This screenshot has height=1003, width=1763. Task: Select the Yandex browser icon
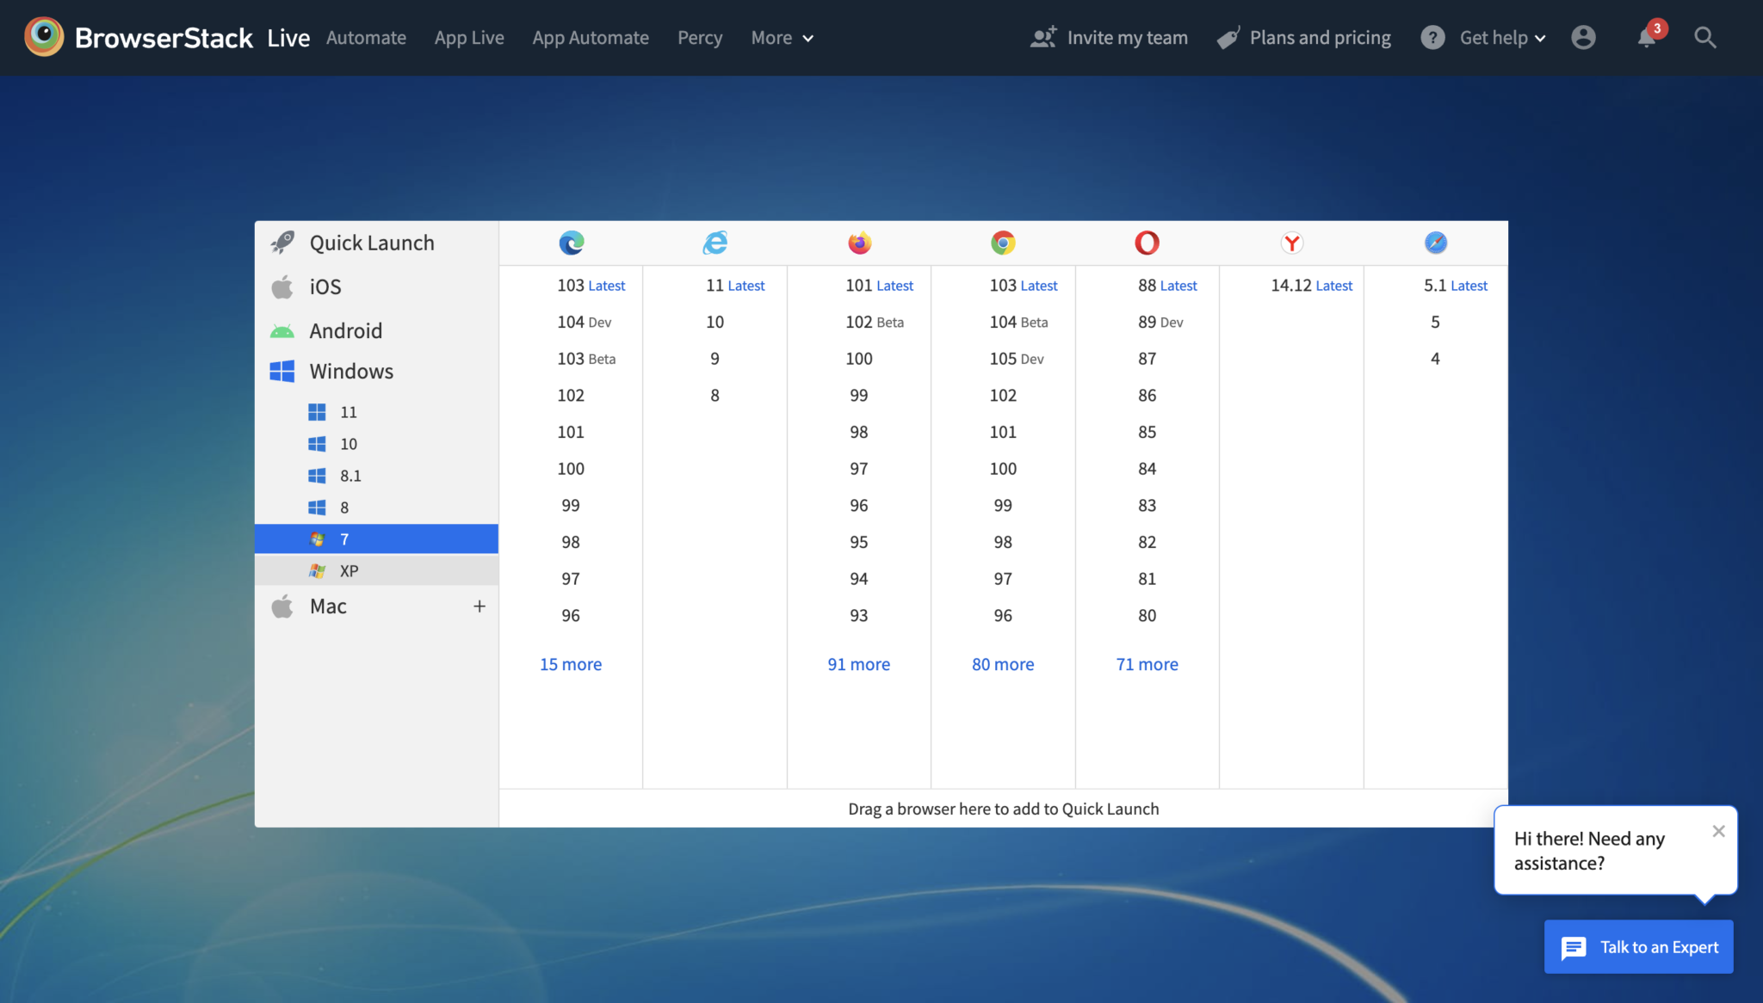(1290, 243)
